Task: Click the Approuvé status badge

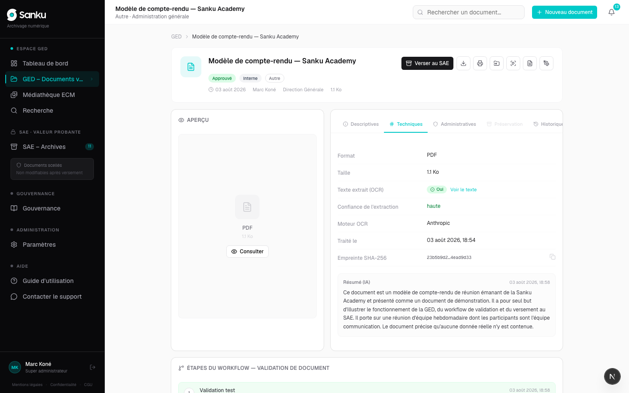Action: (x=222, y=78)
